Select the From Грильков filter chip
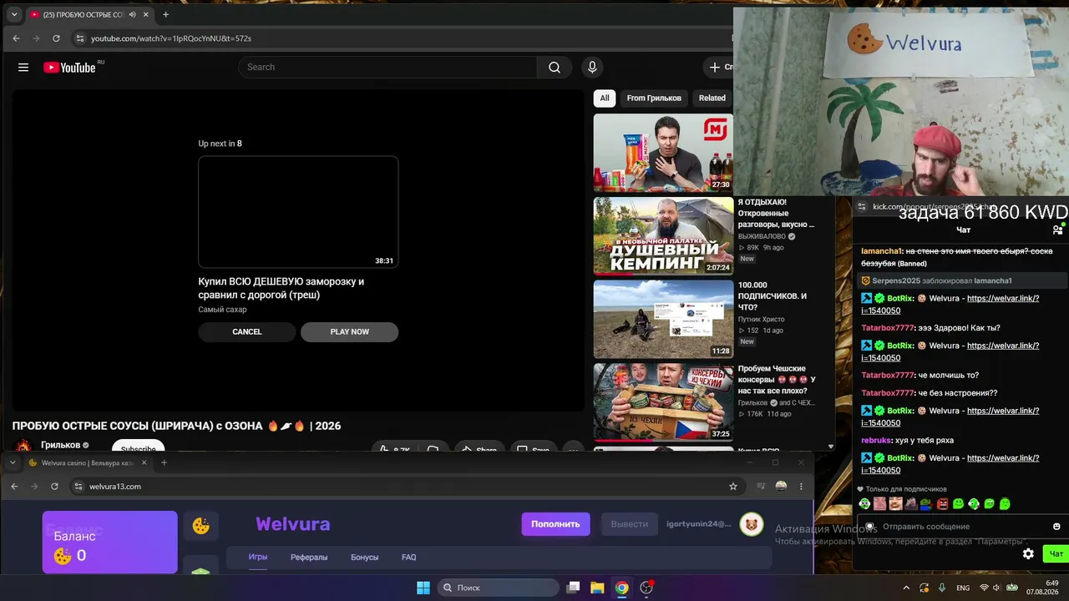Screen dimensions: 1069x601 pyautogui.click(x=654, y=98)
